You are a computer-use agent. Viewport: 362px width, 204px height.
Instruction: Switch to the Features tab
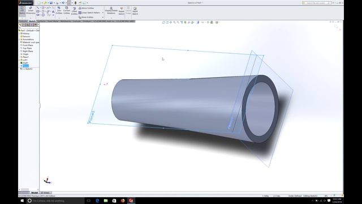(x=23, y=22)
